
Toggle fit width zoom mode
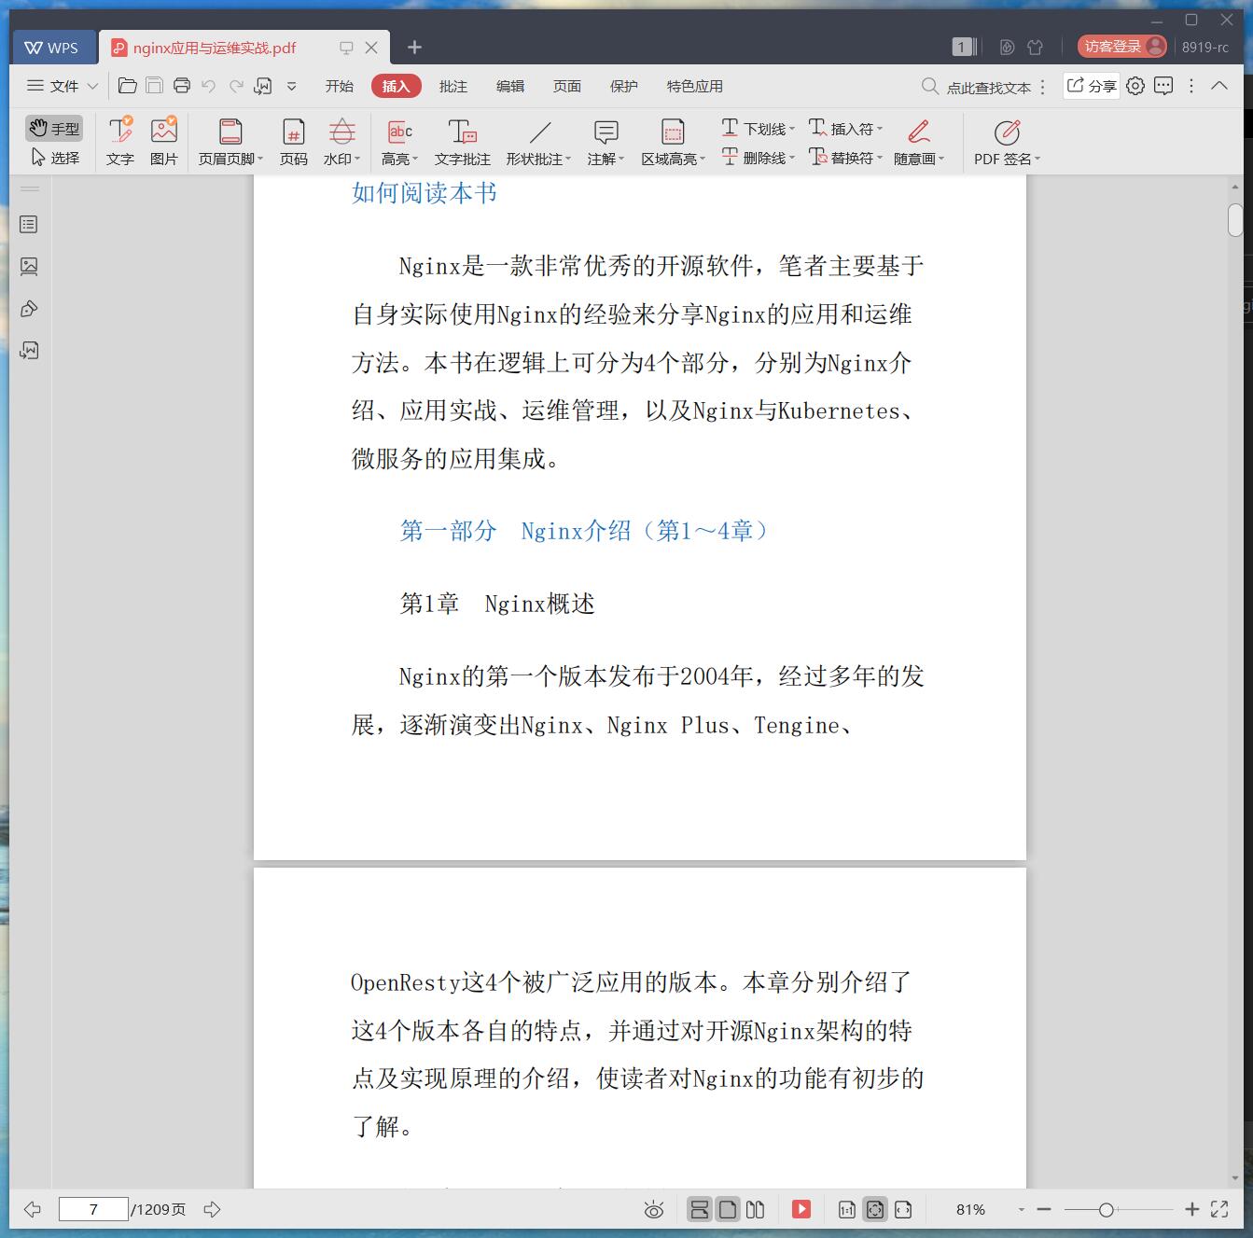pyautogui.click(x=903, y=1209)
